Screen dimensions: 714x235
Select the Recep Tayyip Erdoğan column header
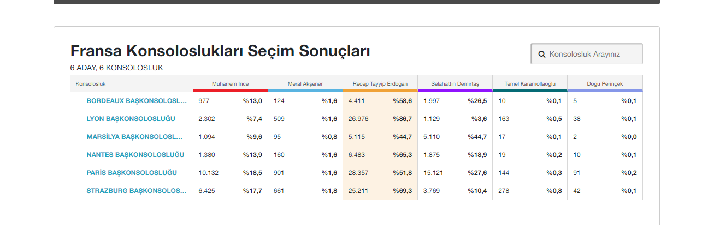point(380,84)
